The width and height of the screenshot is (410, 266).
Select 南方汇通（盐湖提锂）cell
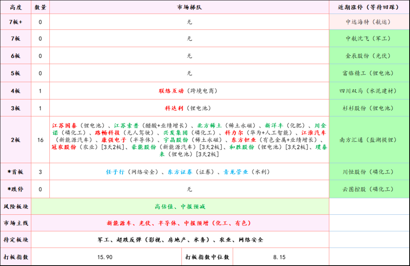click(369, 140)
